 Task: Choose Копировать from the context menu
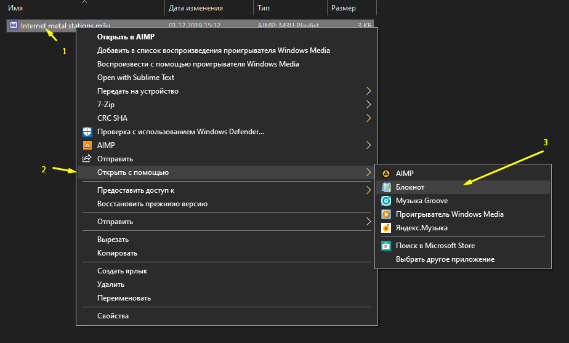pyautogui.click(x=227, y=253)
